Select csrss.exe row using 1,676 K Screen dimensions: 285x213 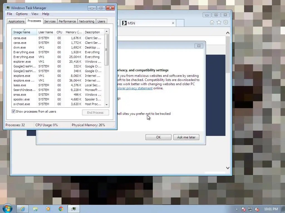point(58,38)
